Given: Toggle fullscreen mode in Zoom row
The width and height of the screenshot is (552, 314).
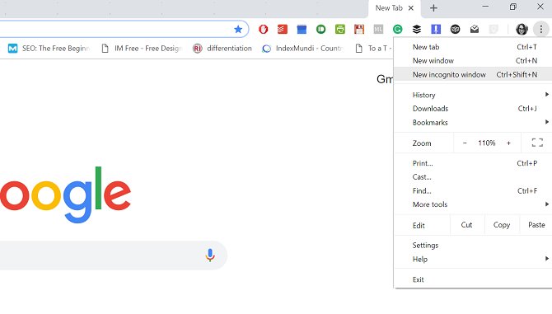Looking at the screenshot, I should pyautogui.click(x=537, y=143).
